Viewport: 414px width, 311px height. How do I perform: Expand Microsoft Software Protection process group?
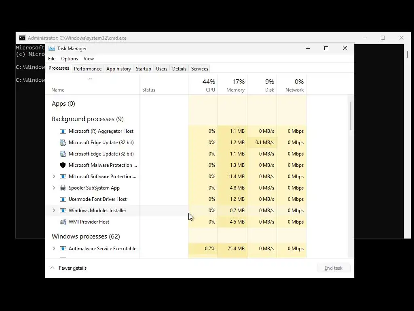pos(54,177)
